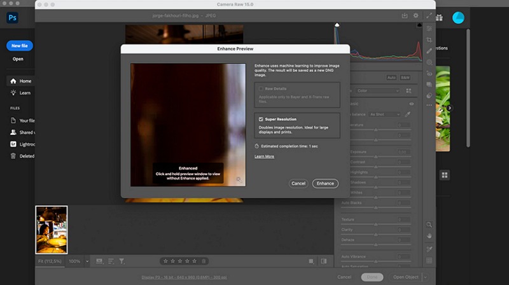Click the Photoshop Ps logo icon
The height and width of the screenshot is (285, 509).
pos(12,18)
